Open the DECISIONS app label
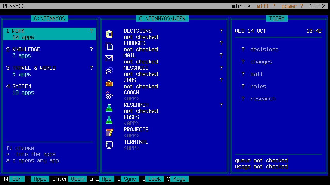The width and height of the screenshot is (330, 185). point(138,31)
